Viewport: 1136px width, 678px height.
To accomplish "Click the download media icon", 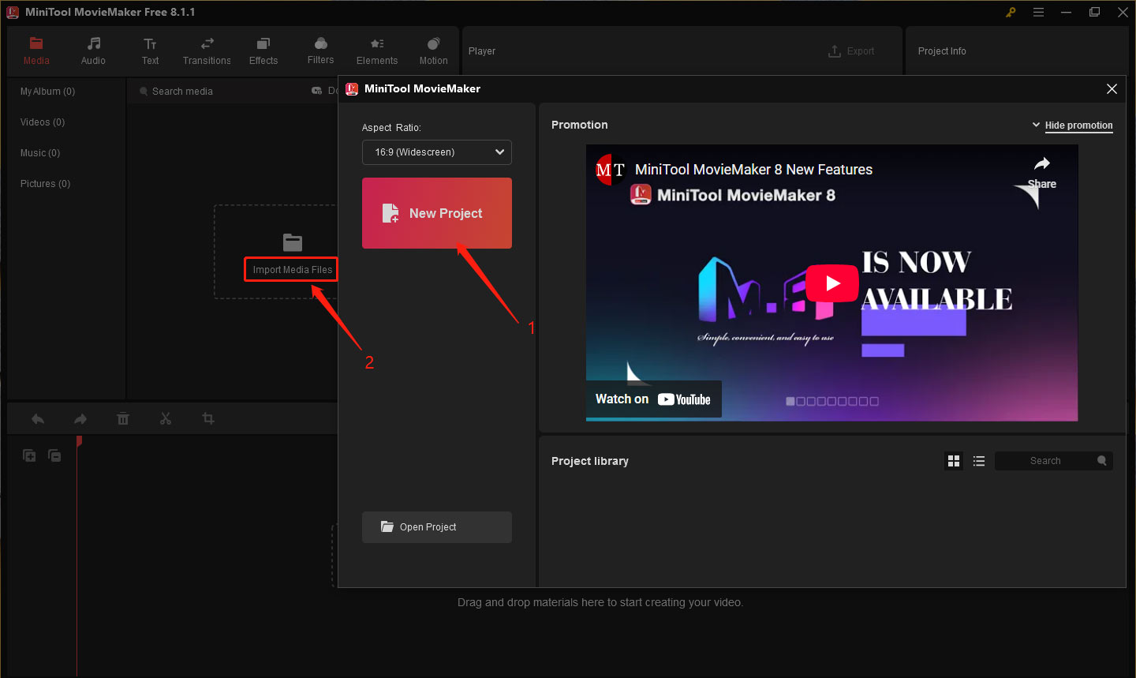I will point(316,92).
